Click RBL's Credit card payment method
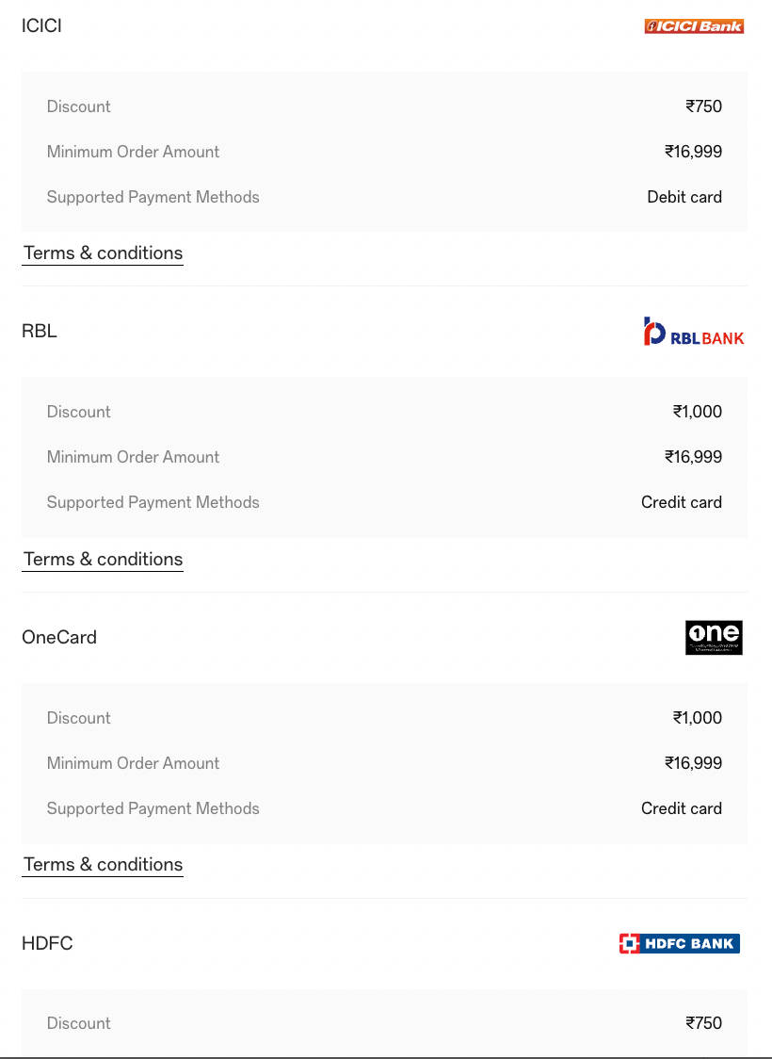 point(682,502)
